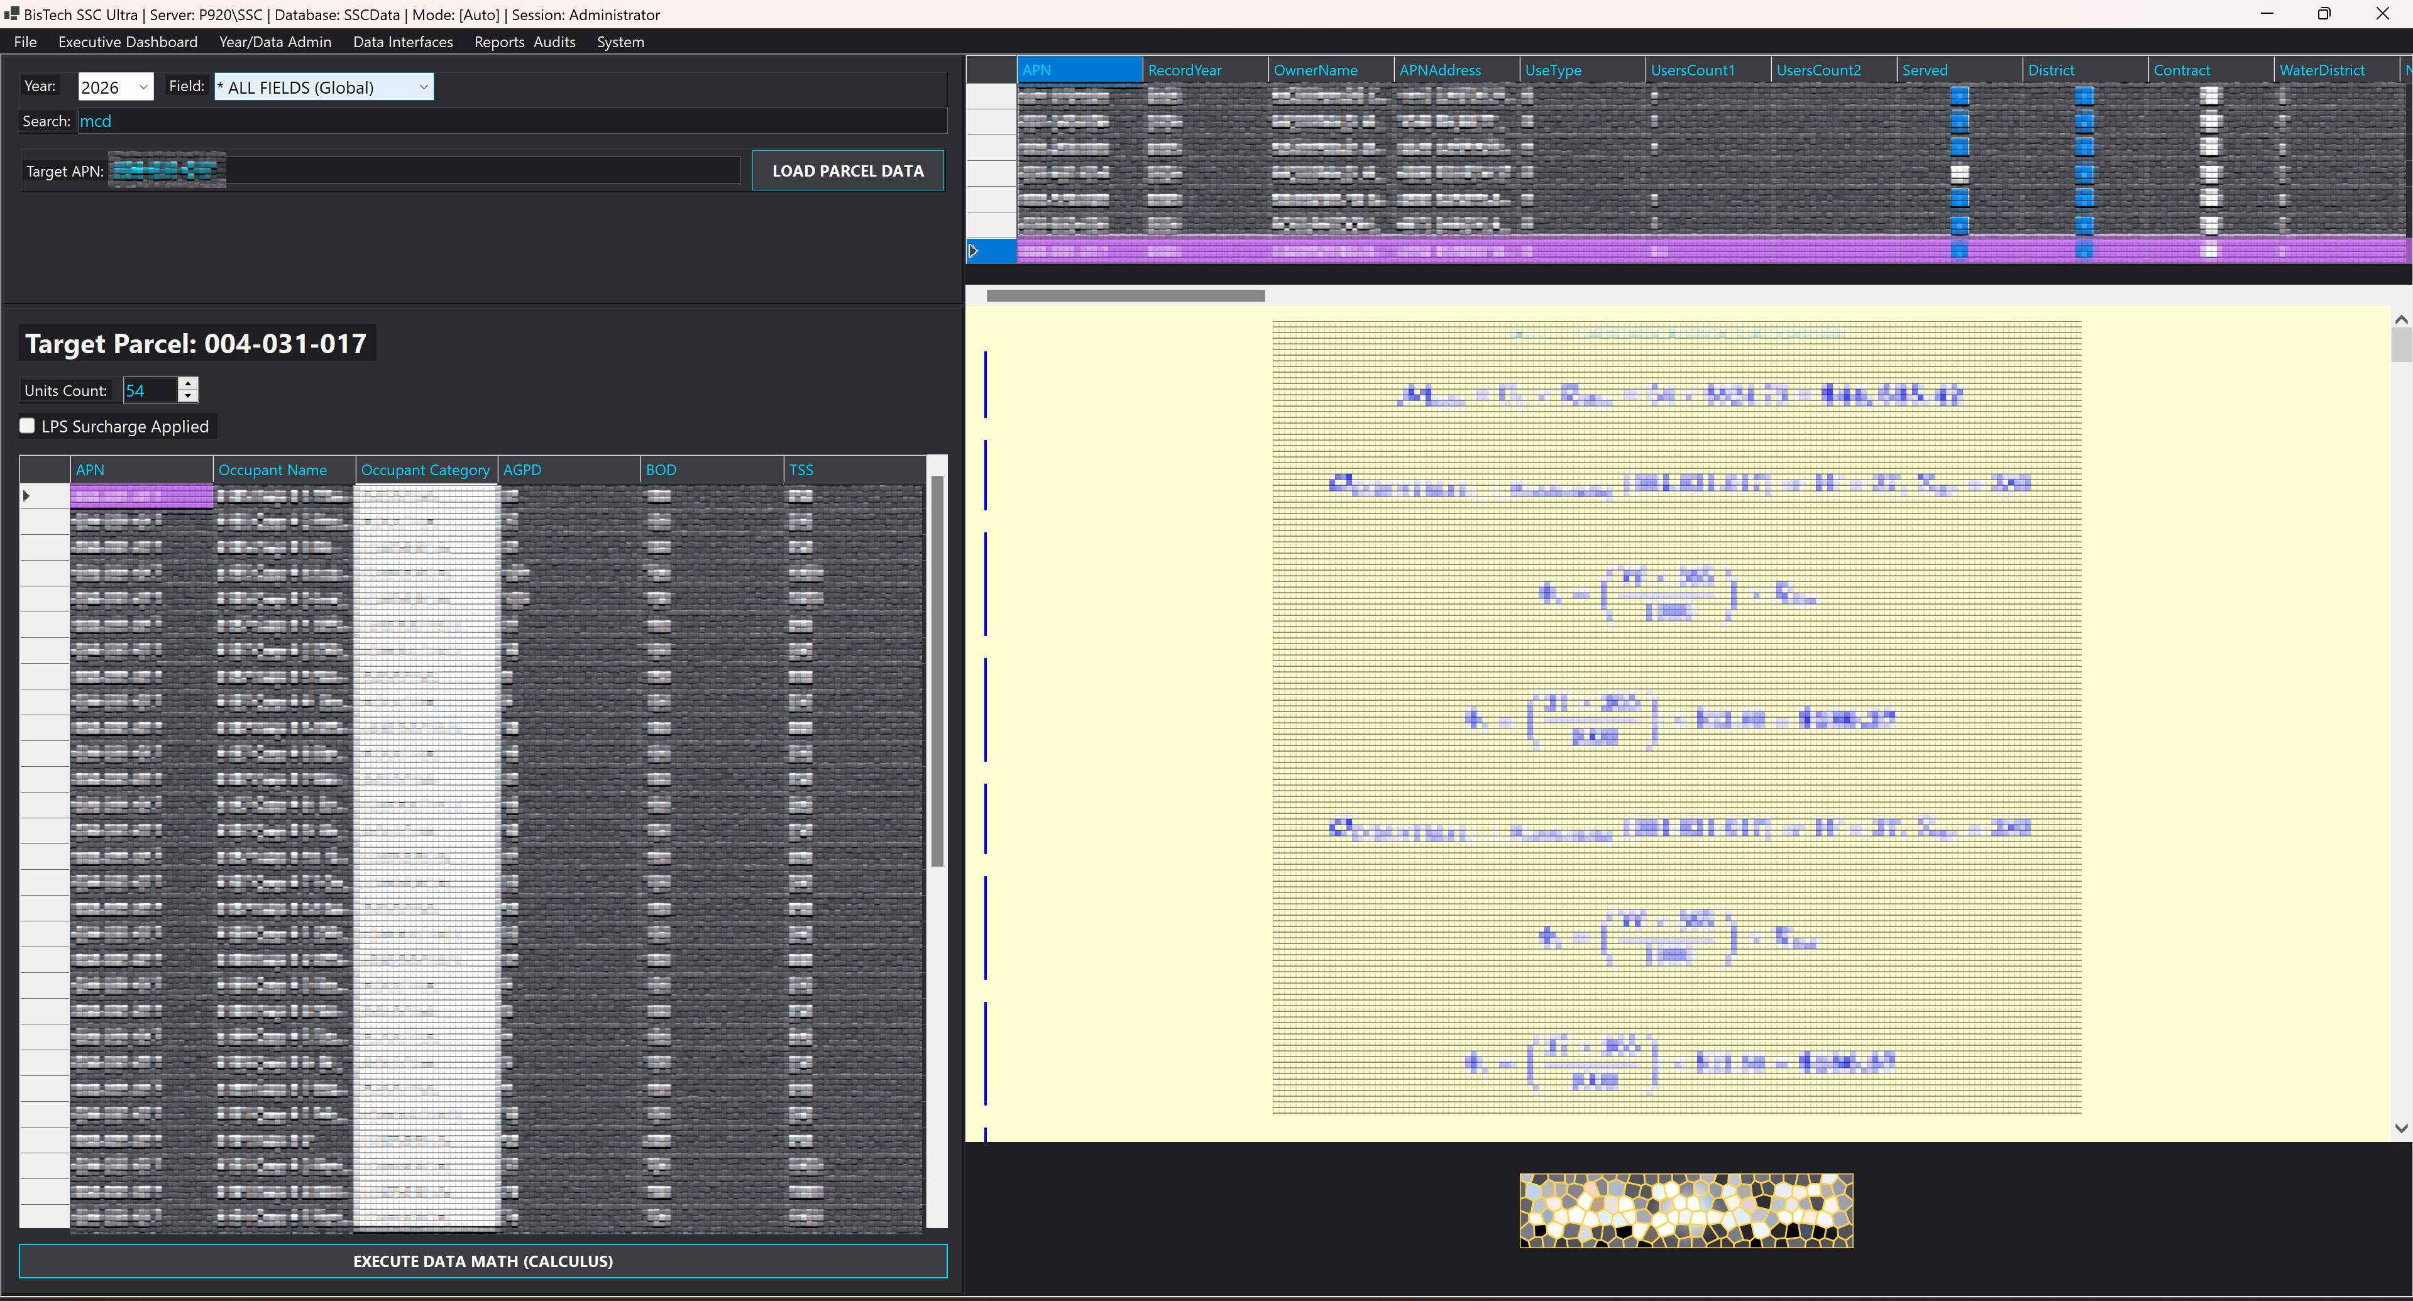Click the EXECUTE DATA MATH (CALCULUS) button
Screen dimensions: 2413x1301
[483, 1261]
